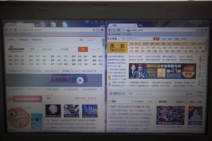The image size is (212, 141).
Task: Open the Pluto photo thumbnail on Sina
Action: pos(53,111)
